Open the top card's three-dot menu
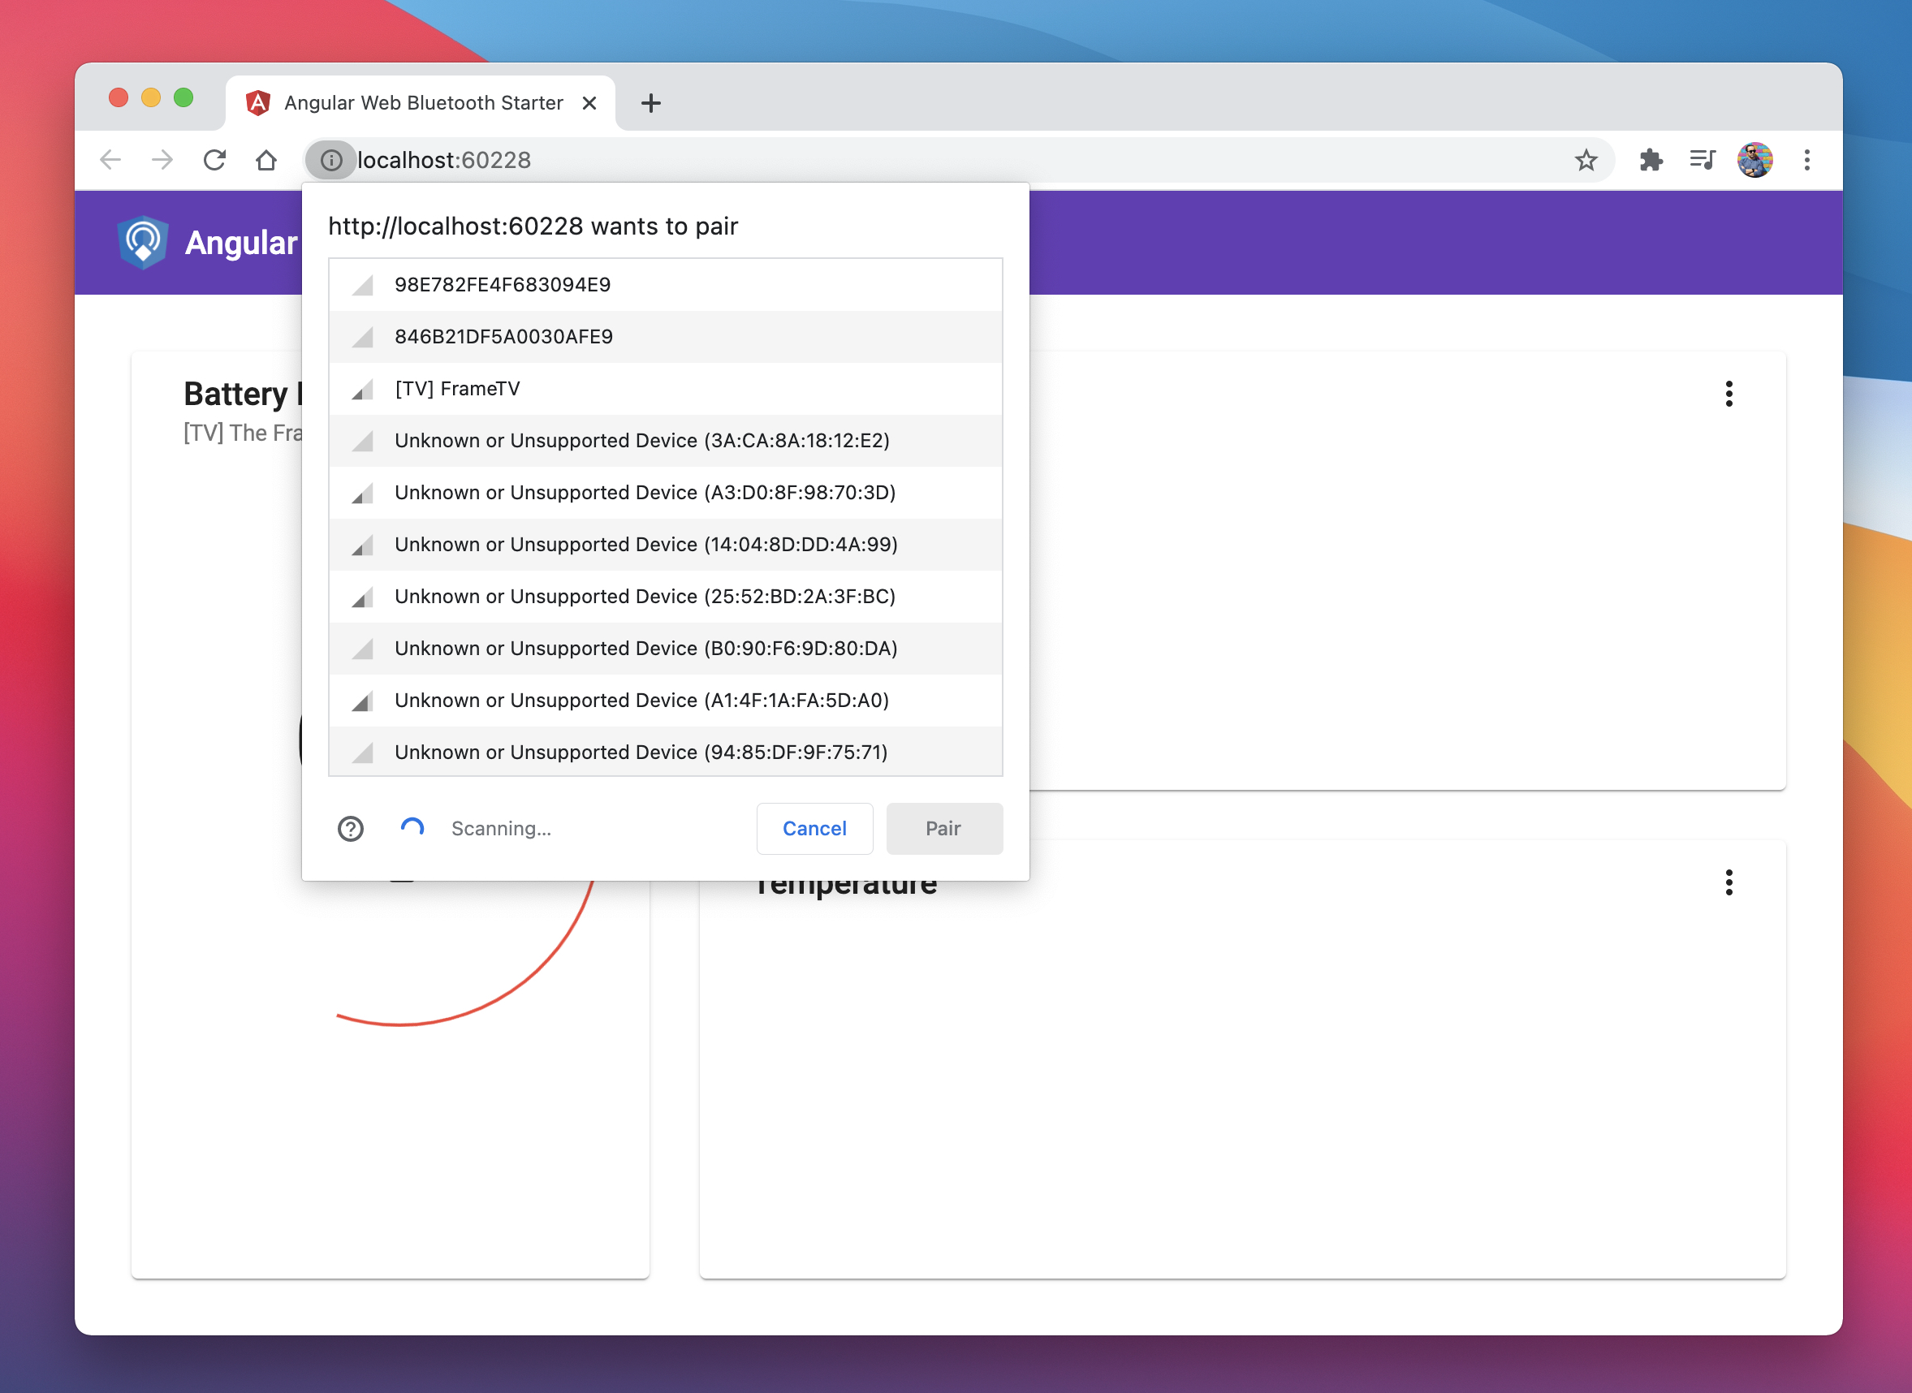 (x=1729, y=394)
